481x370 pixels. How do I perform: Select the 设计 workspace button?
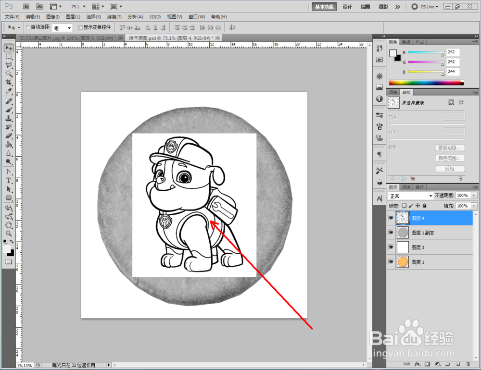pyautogui.click(x=347, y=7)
